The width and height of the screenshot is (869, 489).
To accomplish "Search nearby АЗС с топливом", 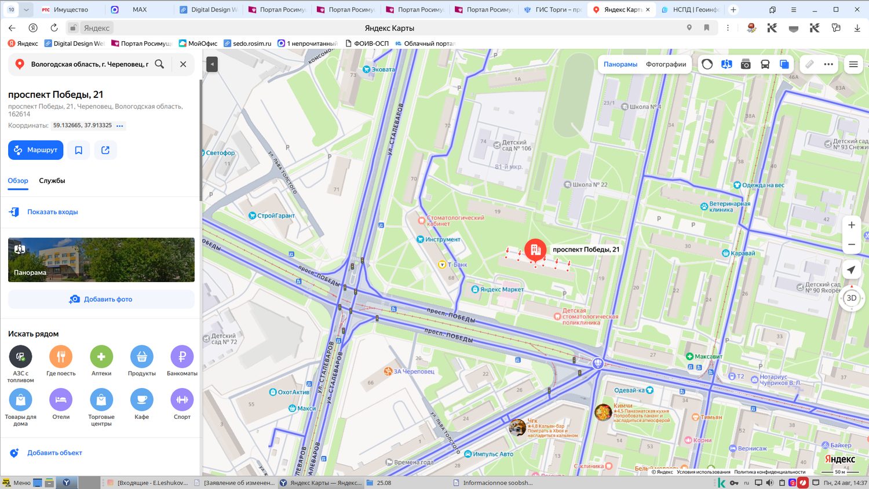I will 20,364.
